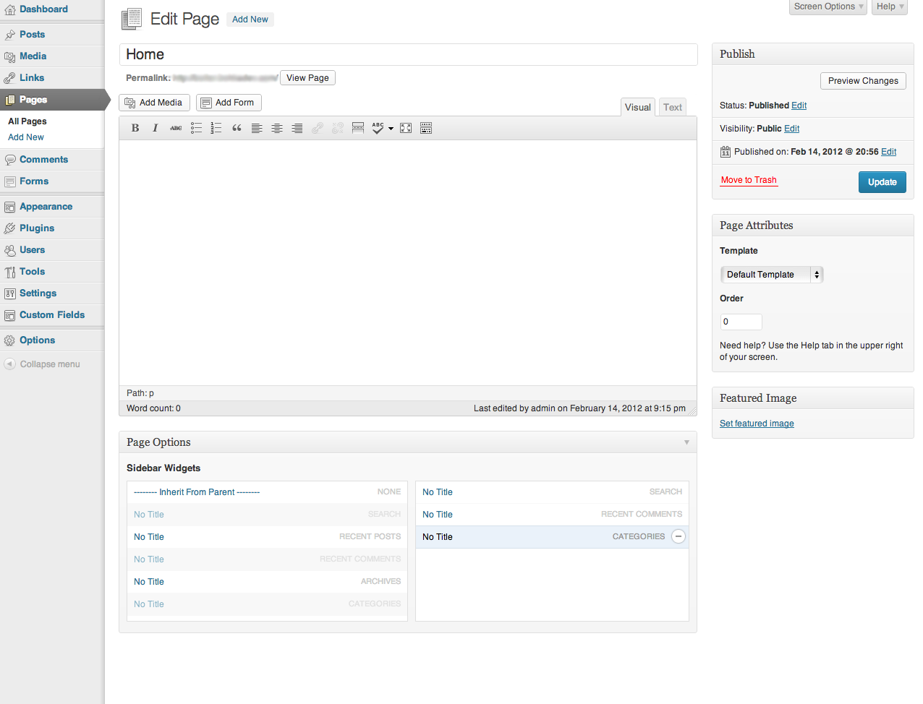Click the insert link icon
The width and height of the screenshot is (923, 704).
tap(318, 128)
